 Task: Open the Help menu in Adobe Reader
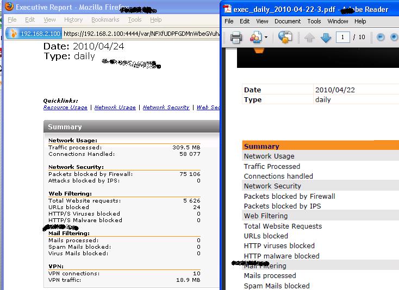360,21
